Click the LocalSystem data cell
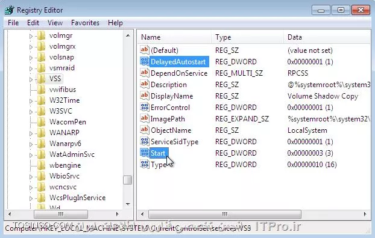Screen dimensions: 375x238 [307, 130]
